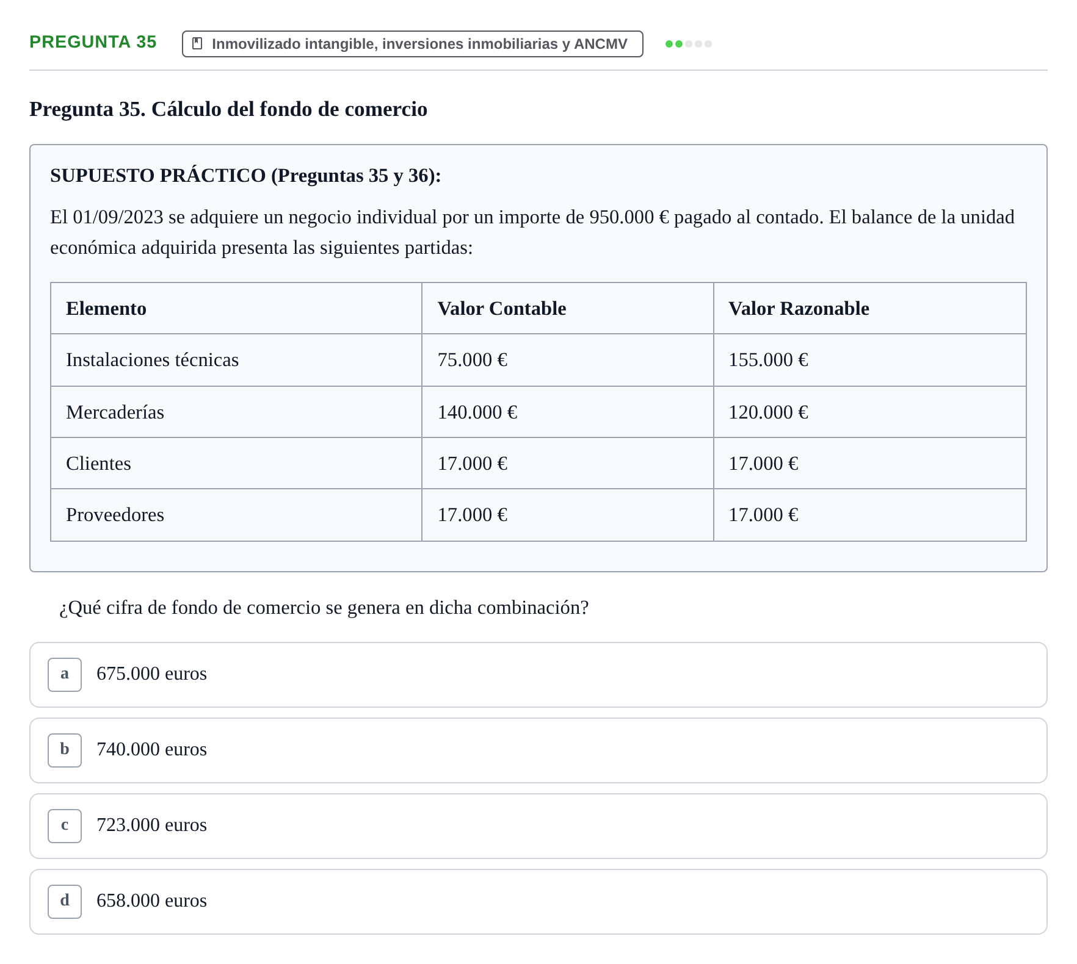This screenshot has height=964, width=1077.
Task: Select answer option d: 658.000 euros
Action: point(538,902)
